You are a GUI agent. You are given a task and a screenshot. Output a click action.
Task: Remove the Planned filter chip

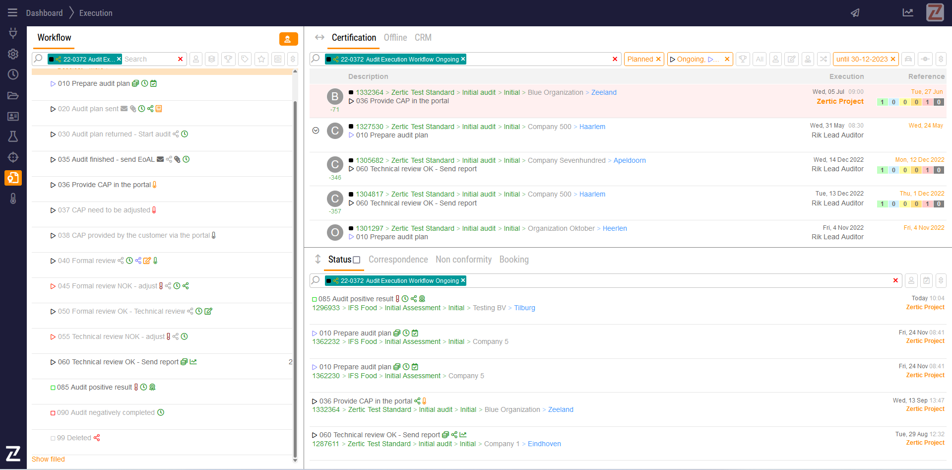tap(658, 59)
